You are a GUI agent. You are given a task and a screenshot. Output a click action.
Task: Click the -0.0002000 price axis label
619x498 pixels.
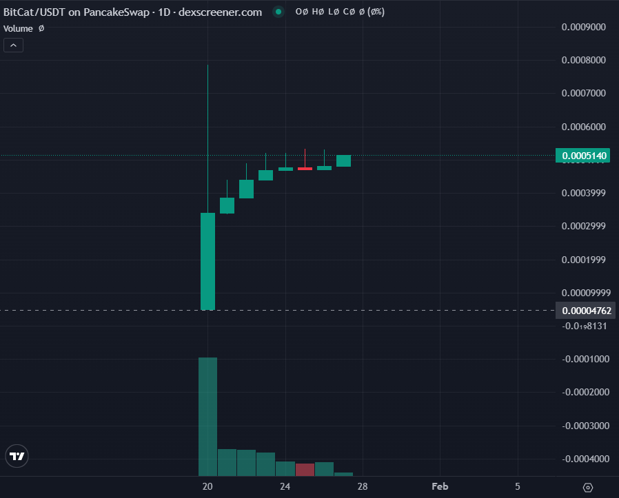coord(586,392)
